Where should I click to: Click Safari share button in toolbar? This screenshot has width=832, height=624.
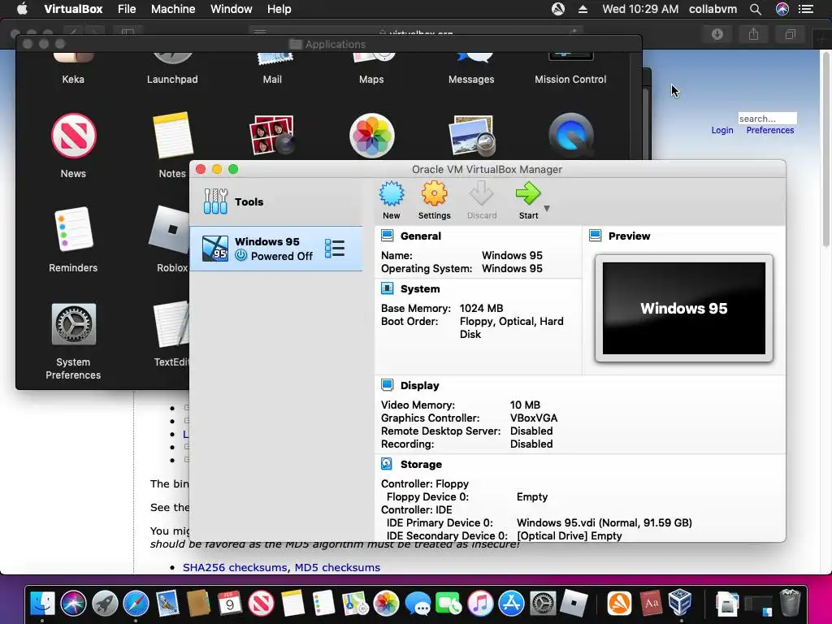(753, 34)
